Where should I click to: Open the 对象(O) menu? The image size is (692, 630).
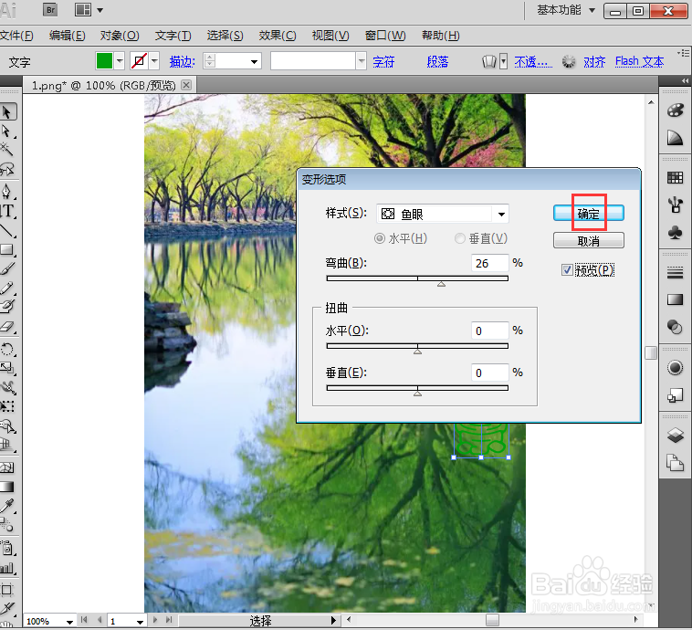pyautogui.click(x=120, y=36)
